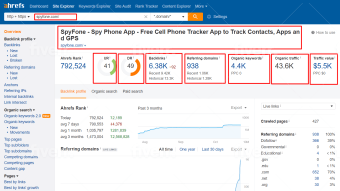Clear the URL field with the X icon
The width and height of the screenshot is (340, 191).
[x=145, y=16]
